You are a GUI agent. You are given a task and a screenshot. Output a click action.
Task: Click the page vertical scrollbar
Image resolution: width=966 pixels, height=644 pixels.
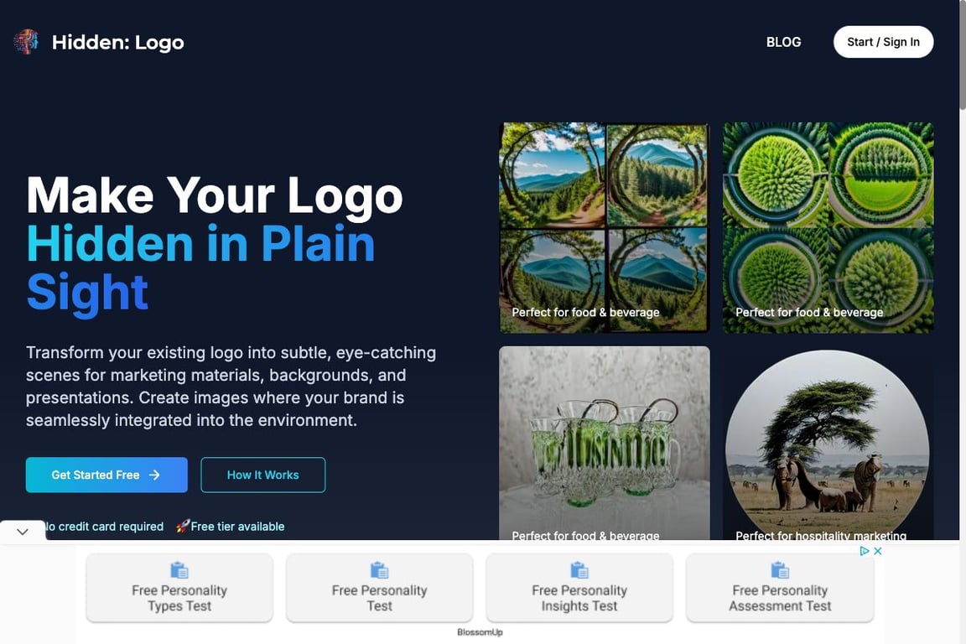[963, 270]
